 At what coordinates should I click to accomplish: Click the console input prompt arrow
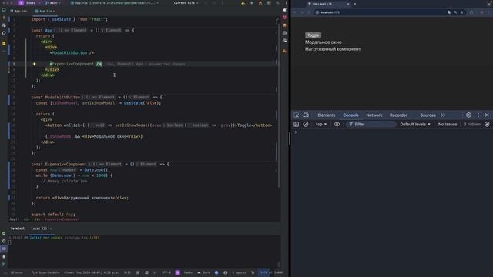coord(296,132)
